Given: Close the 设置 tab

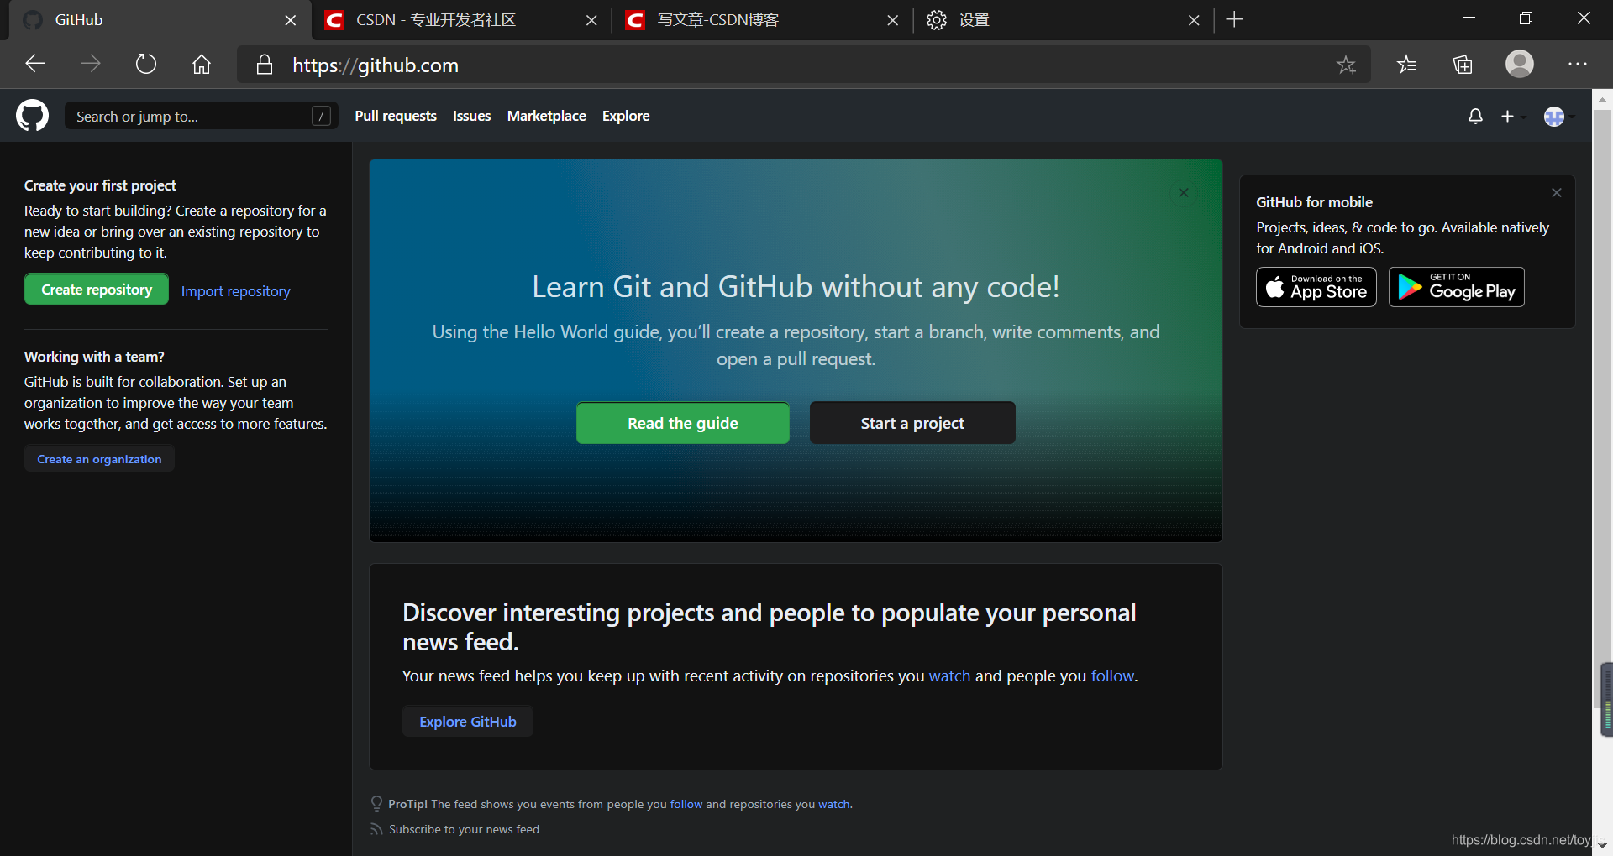Looking at the screenshot, I should point(1194,20).
